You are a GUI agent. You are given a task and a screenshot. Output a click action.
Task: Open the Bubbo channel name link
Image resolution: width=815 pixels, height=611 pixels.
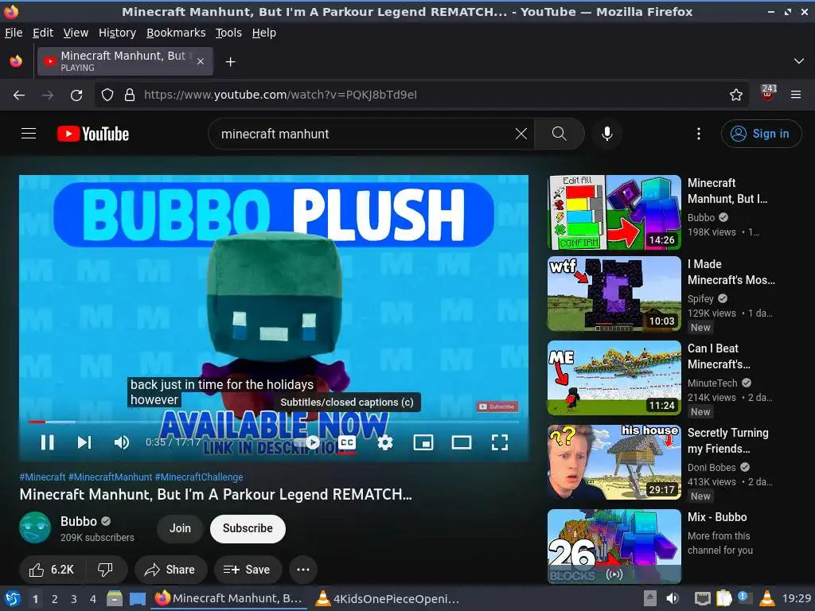coord(79,521)
